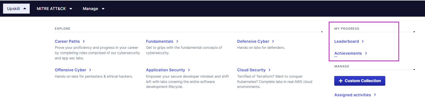Collapse the Upskill dropdown menu
Screen dimensions: 425x104
(16, 9)
